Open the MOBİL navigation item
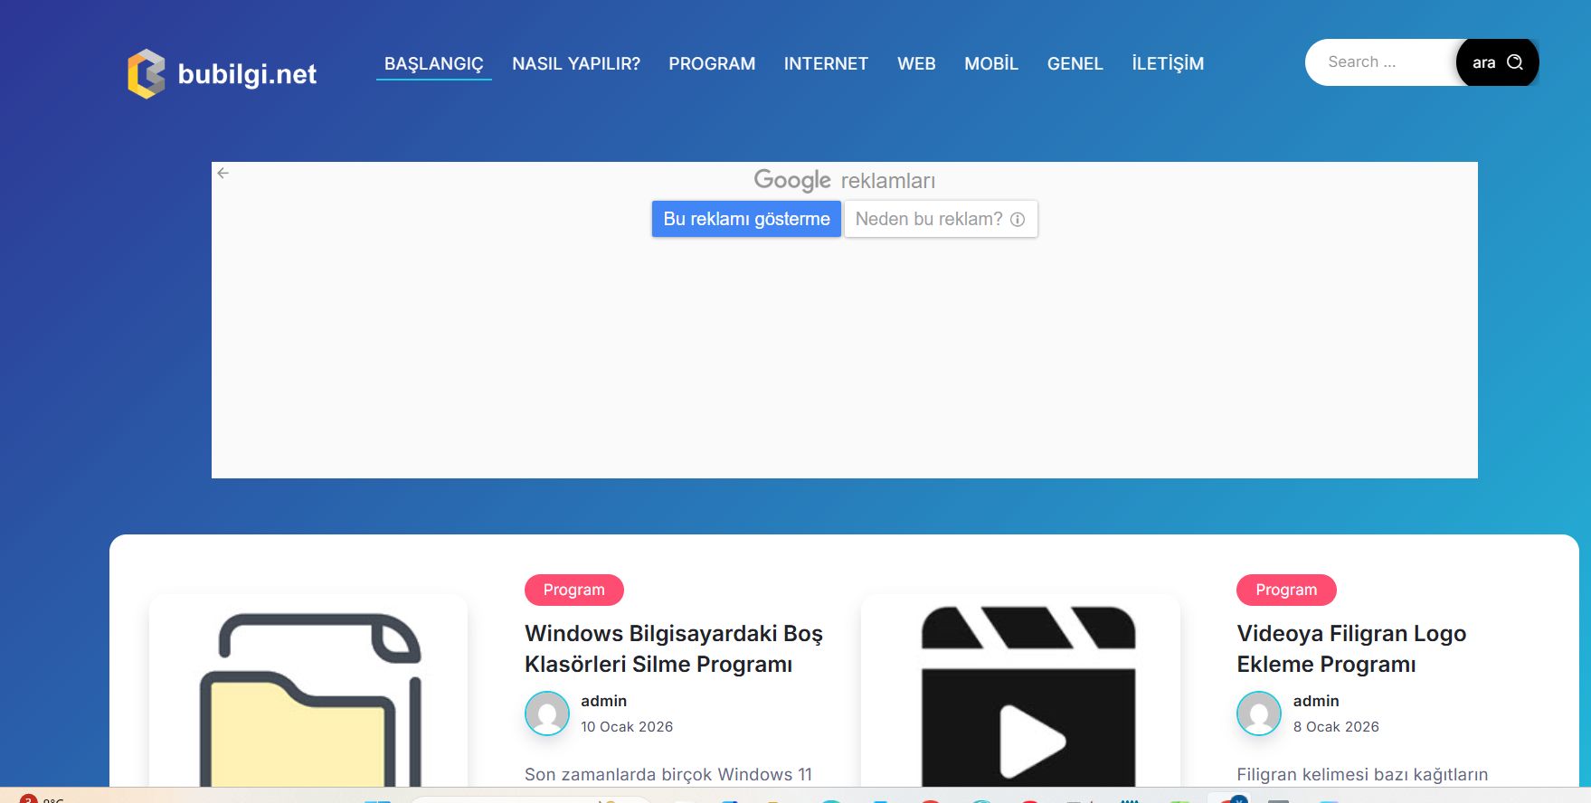This screenshot has width=1591, height=803. coord(991,64)
